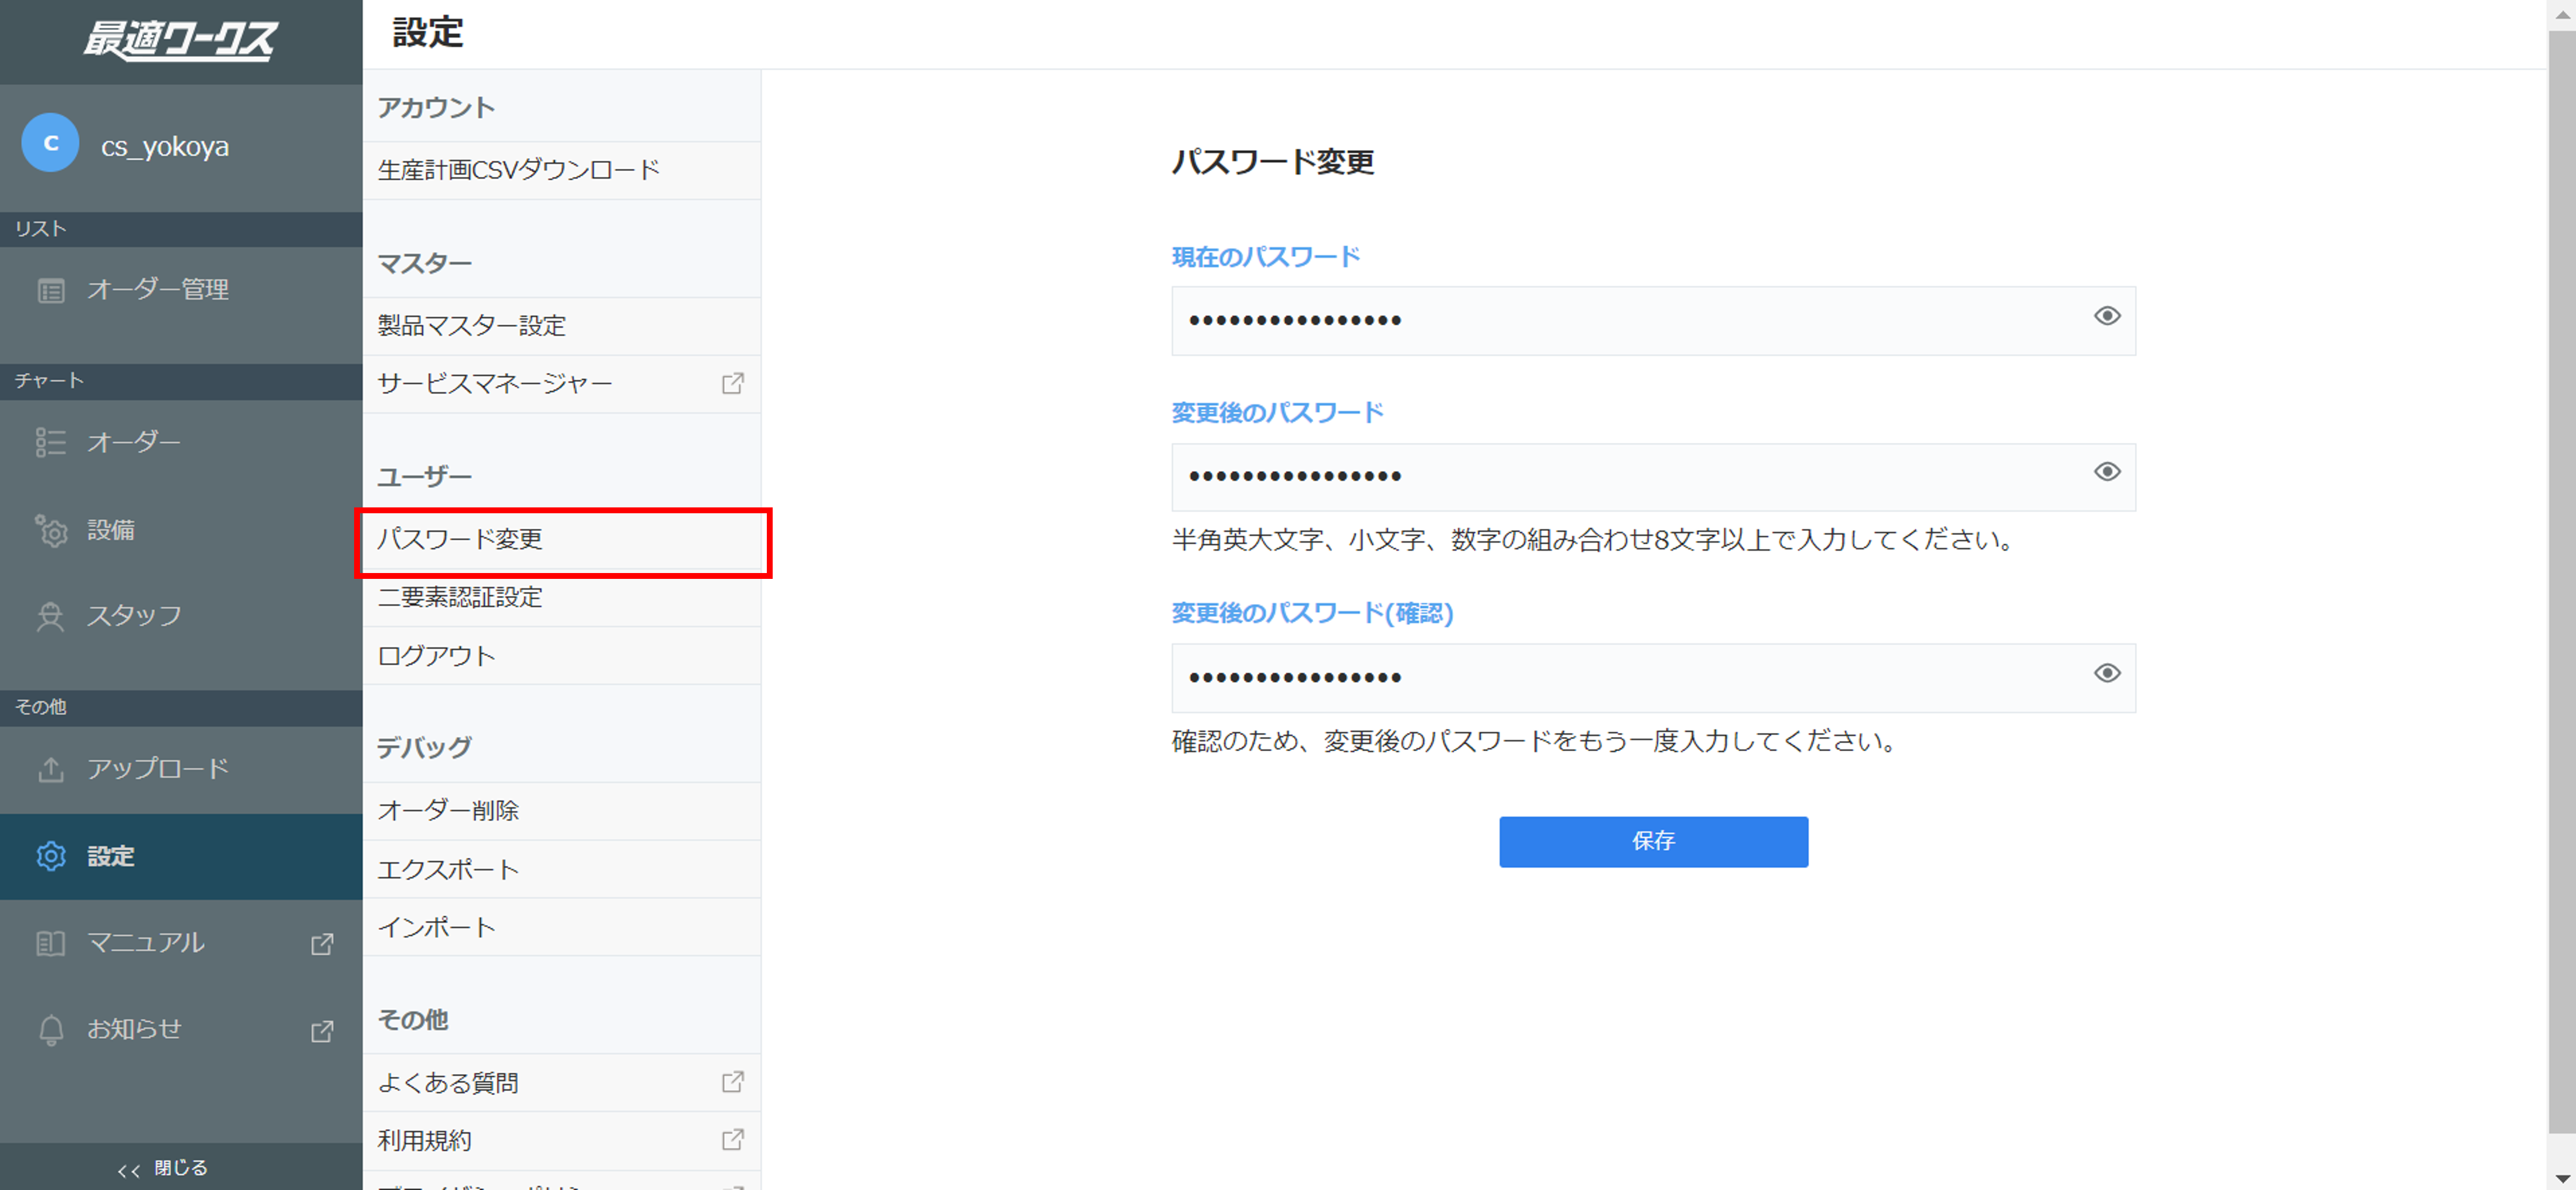
Task: Go to 設備 chart page
Action: pos(181,530)
